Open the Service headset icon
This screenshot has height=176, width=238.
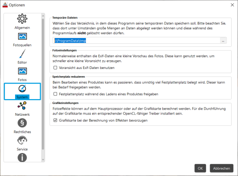point(22,140)
